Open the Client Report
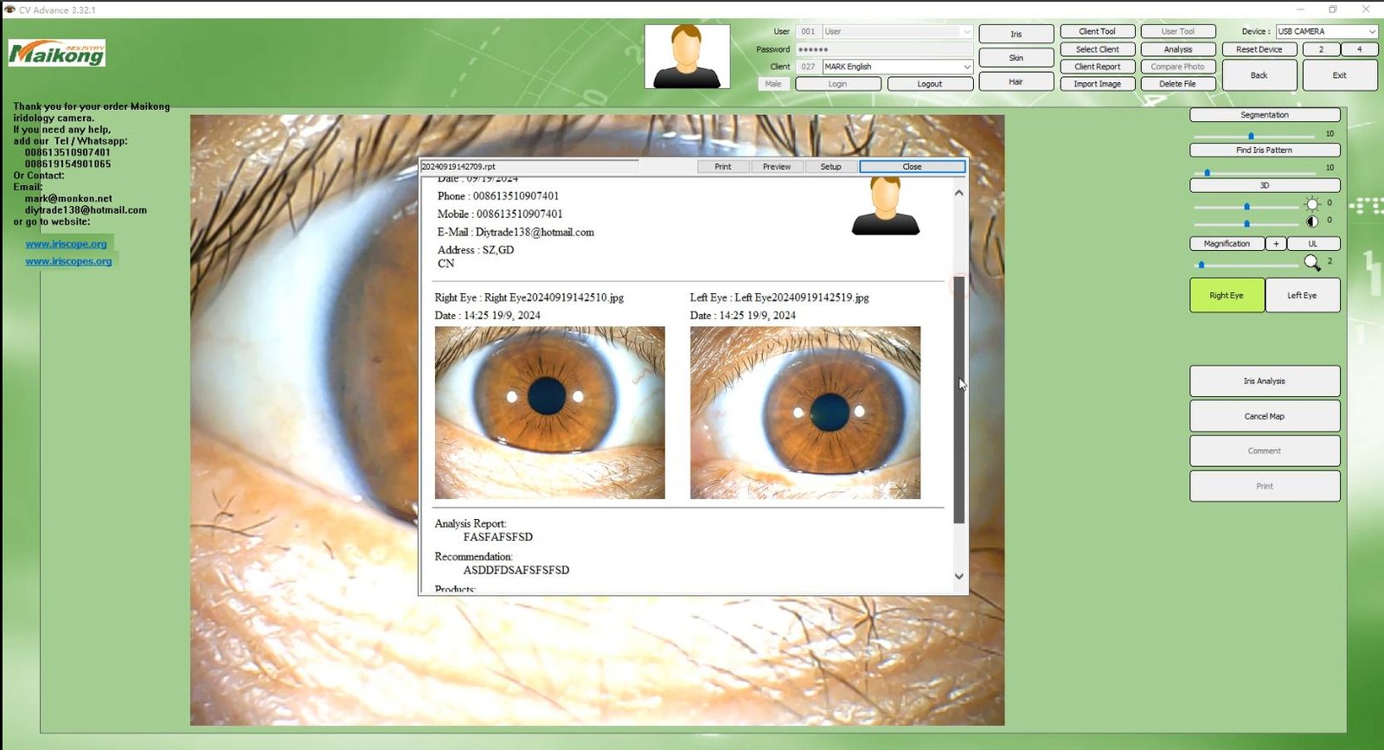The width and height of the screenshot is (1384, 750). [x=1098, y=67]
